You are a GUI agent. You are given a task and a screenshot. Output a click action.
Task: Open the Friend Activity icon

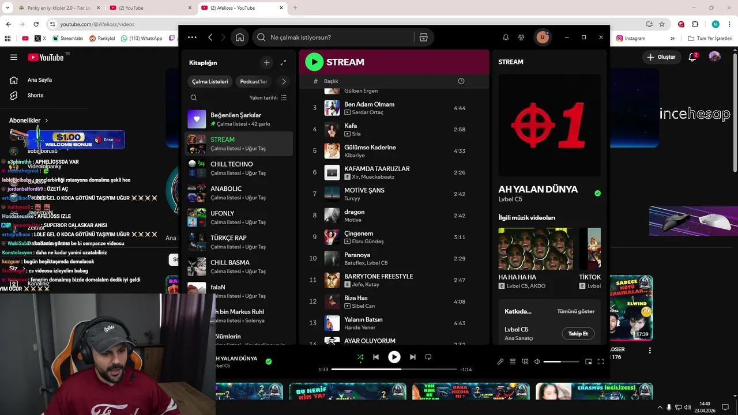521,37
